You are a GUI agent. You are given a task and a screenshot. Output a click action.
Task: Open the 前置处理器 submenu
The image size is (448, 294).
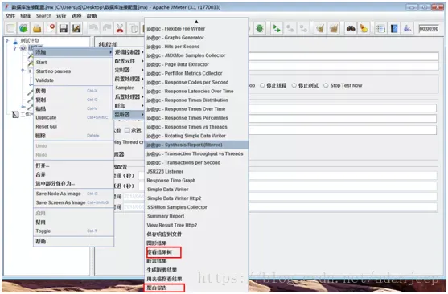129,79
